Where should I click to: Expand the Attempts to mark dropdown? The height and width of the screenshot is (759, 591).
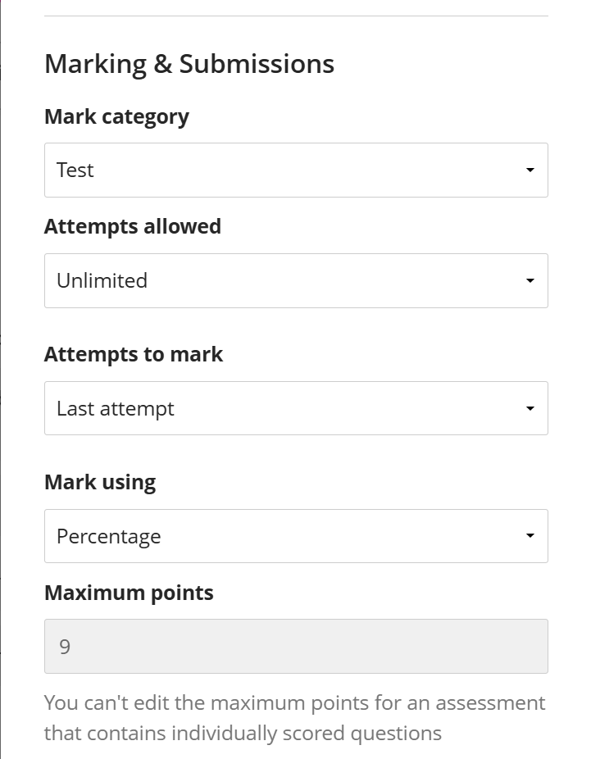295,408
